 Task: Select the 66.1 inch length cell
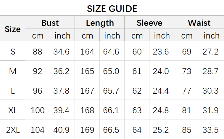coord(111,110)
